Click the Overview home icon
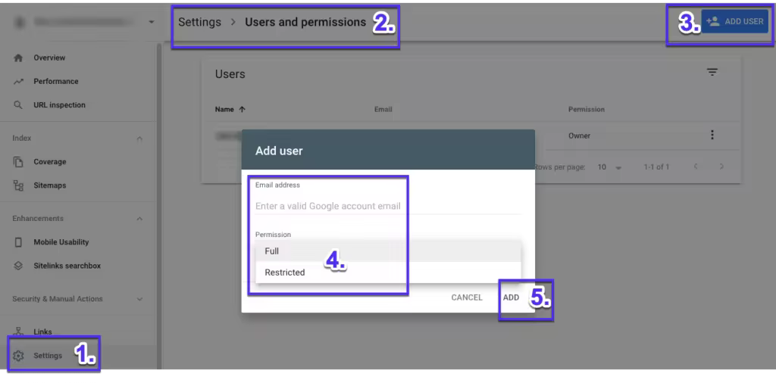Screen dimensions: 776x383 pos(18,58)
